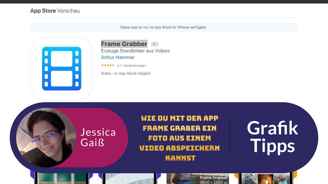Viewport: 328px width, 184px height.
Task: Click Jessica Gaiß's profile photo
Action: click(x=46, y=138)
